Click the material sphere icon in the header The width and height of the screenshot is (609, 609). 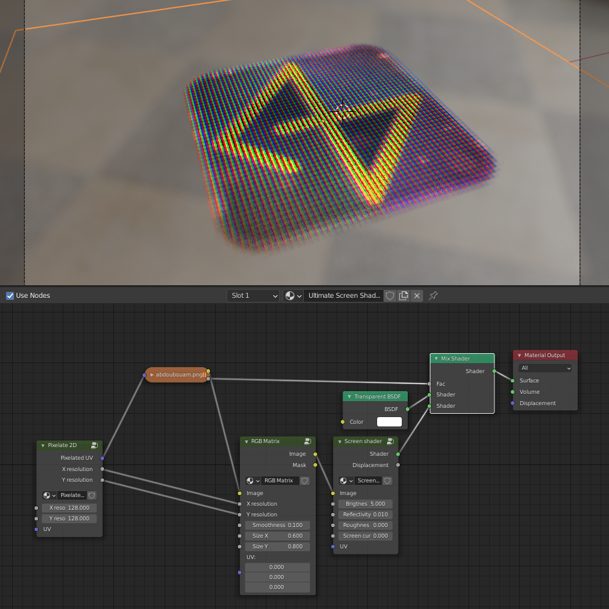pos(289,295)
